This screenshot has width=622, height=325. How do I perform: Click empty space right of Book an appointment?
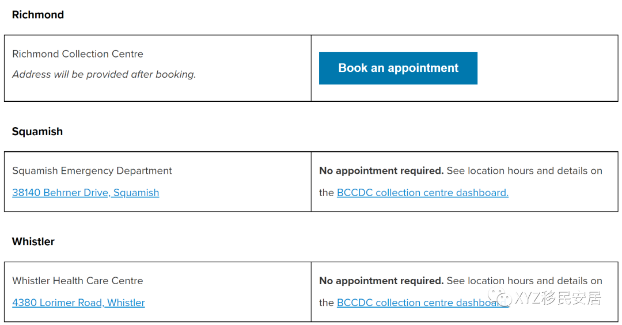547,68
